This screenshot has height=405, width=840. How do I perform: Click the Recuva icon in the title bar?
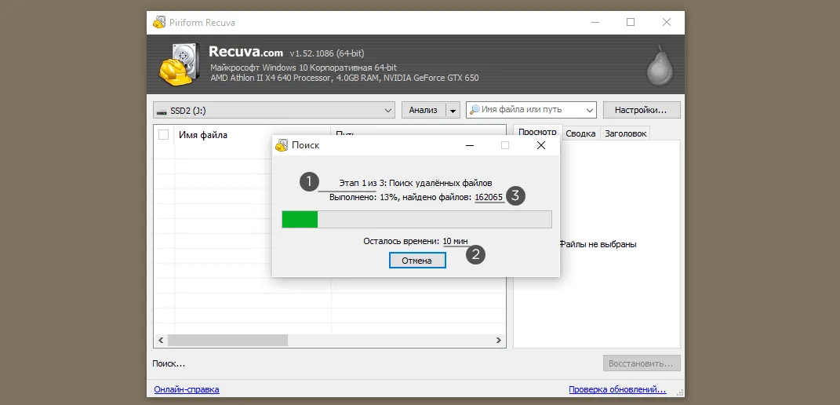pos(159,23)
